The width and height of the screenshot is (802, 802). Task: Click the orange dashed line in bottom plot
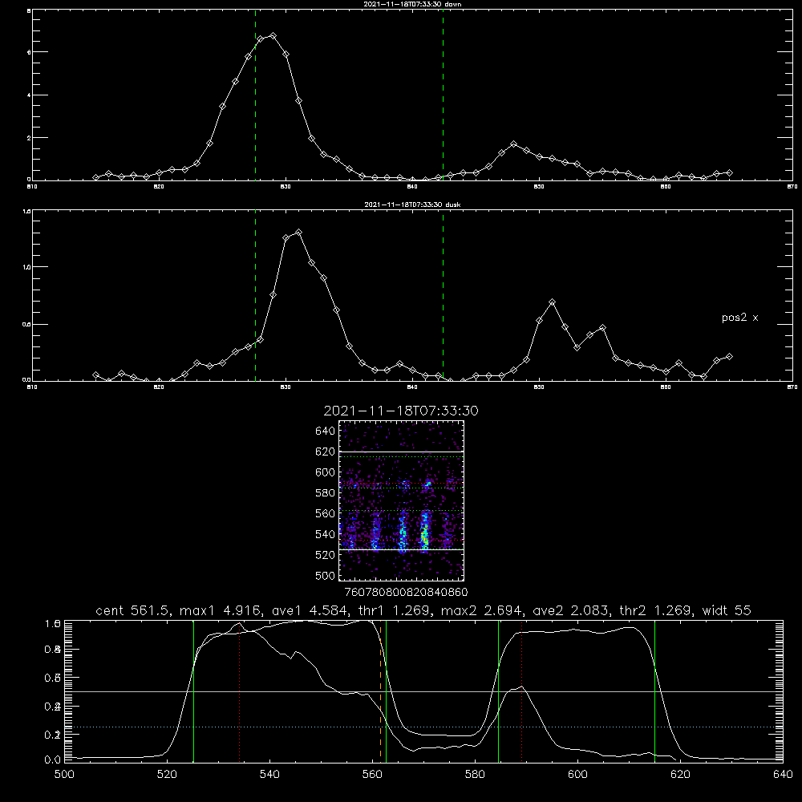pyautogui.click(x=380, y=691)
